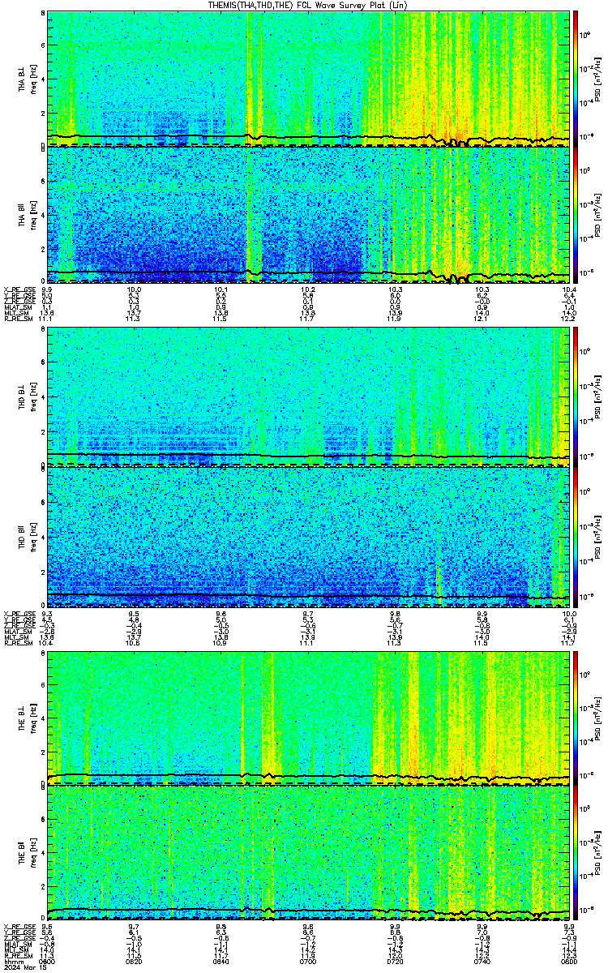Click the color bar beside THE B-perpendicular panel
608x973 pixels.
coord(576,717)
